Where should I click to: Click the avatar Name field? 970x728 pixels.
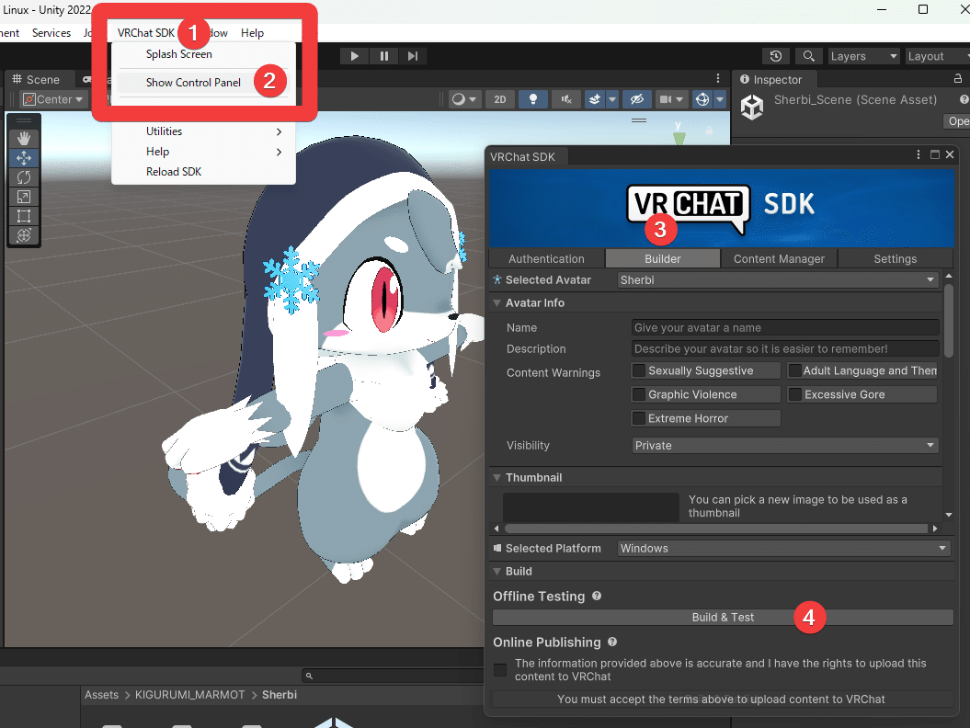(x=785, y=328)
